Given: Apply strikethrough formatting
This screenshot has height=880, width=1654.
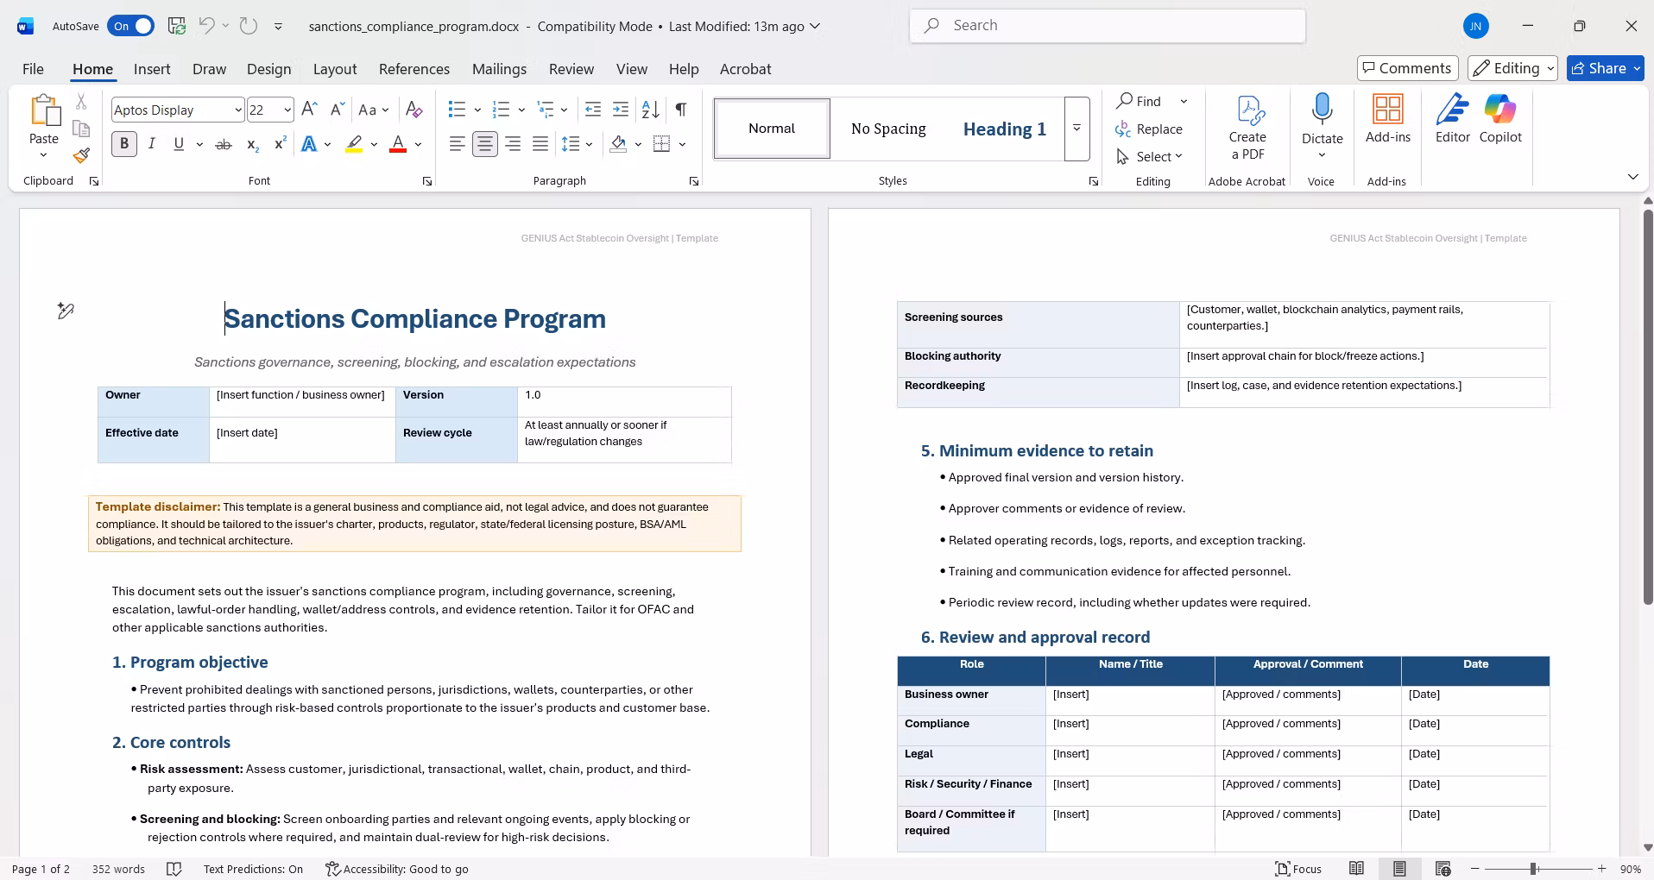Looking at the screenshot, I should [224, 144].
